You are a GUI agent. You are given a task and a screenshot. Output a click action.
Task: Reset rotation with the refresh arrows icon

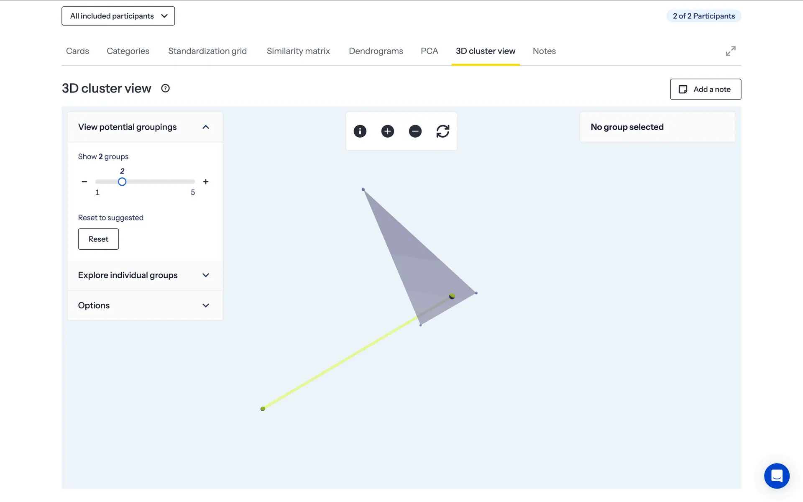point(442,131)
